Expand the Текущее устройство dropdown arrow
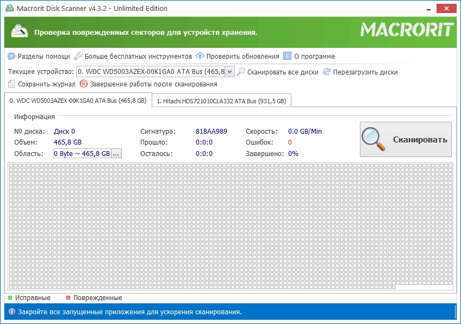The image size is (461, 324). pyautogui.click(x=229, y=72)
